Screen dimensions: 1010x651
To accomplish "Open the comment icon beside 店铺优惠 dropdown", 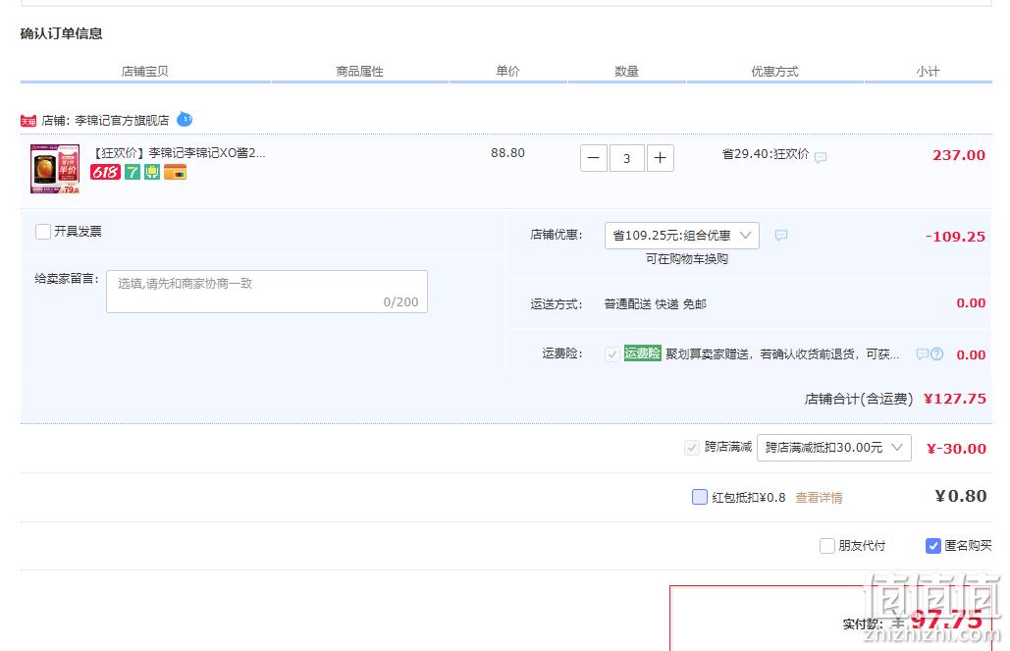I will [780, 236].
